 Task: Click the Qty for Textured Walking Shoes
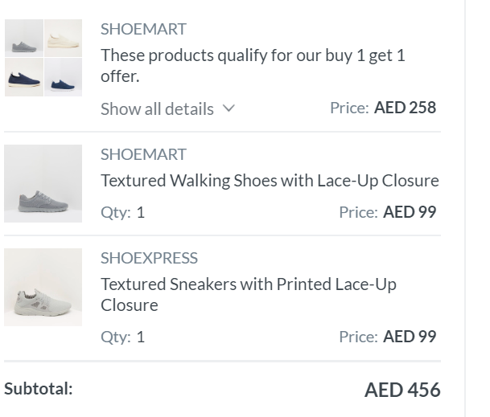(x=122, y=212)
